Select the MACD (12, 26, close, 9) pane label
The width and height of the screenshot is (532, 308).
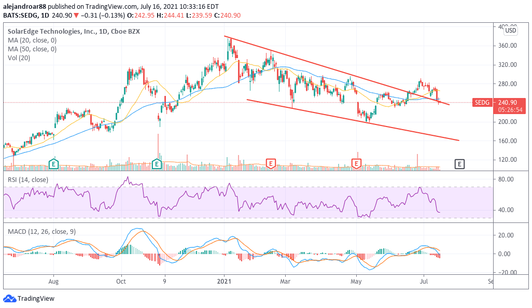41,232
